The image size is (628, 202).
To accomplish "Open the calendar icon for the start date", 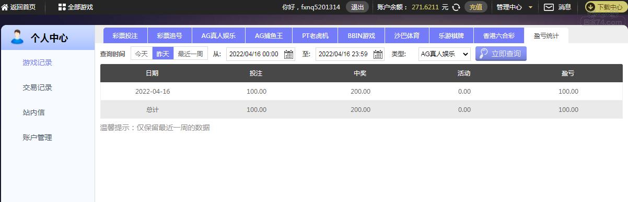I will point(288,54).
